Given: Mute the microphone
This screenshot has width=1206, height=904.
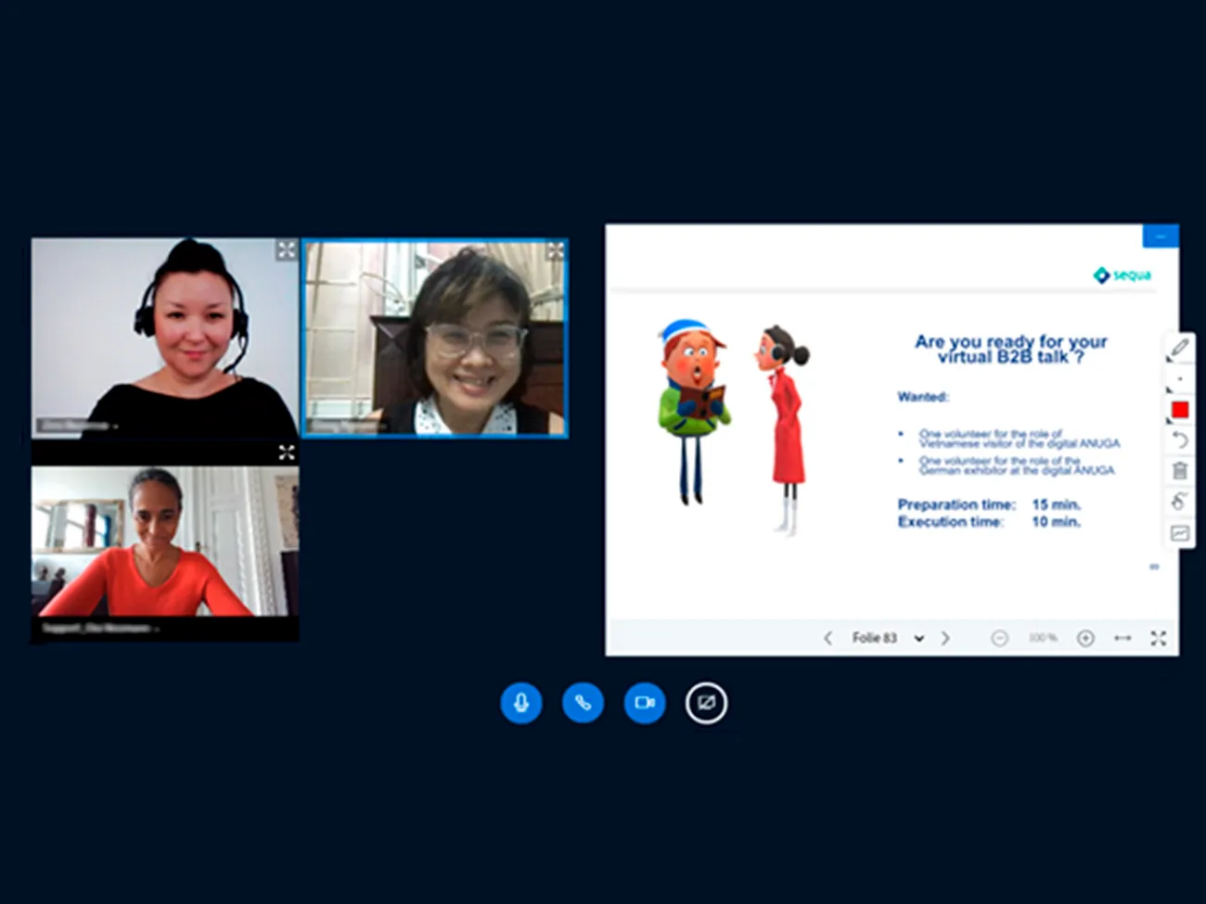Looking at the screenshot, I should pos(521,703).
